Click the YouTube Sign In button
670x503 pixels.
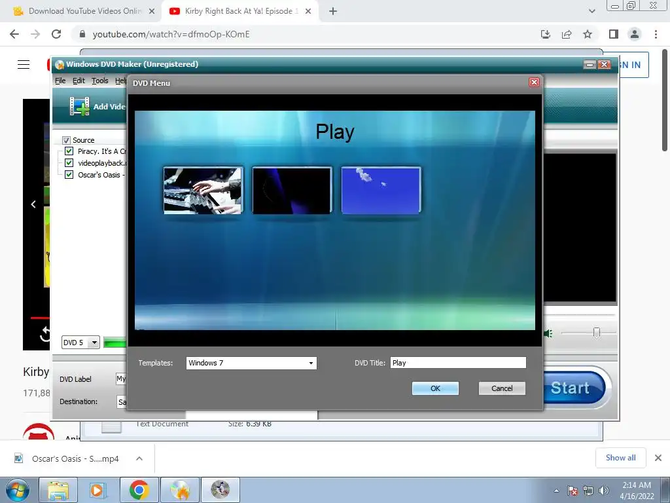(634, 65)
